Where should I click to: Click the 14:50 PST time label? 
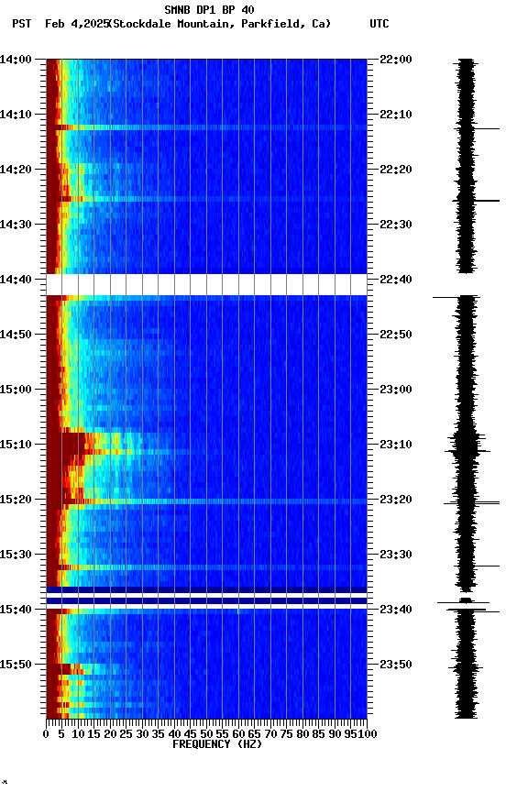coord(16,335)
